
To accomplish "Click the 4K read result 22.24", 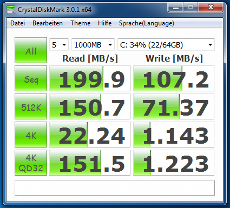I will (90, 135).
